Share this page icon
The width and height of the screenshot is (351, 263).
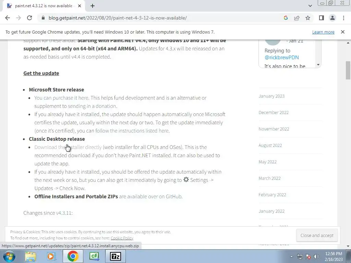point(297,18)
